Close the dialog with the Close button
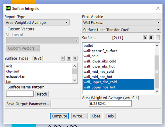The width and height of the screenshot is (165, 127). click(x=96, y=116)
